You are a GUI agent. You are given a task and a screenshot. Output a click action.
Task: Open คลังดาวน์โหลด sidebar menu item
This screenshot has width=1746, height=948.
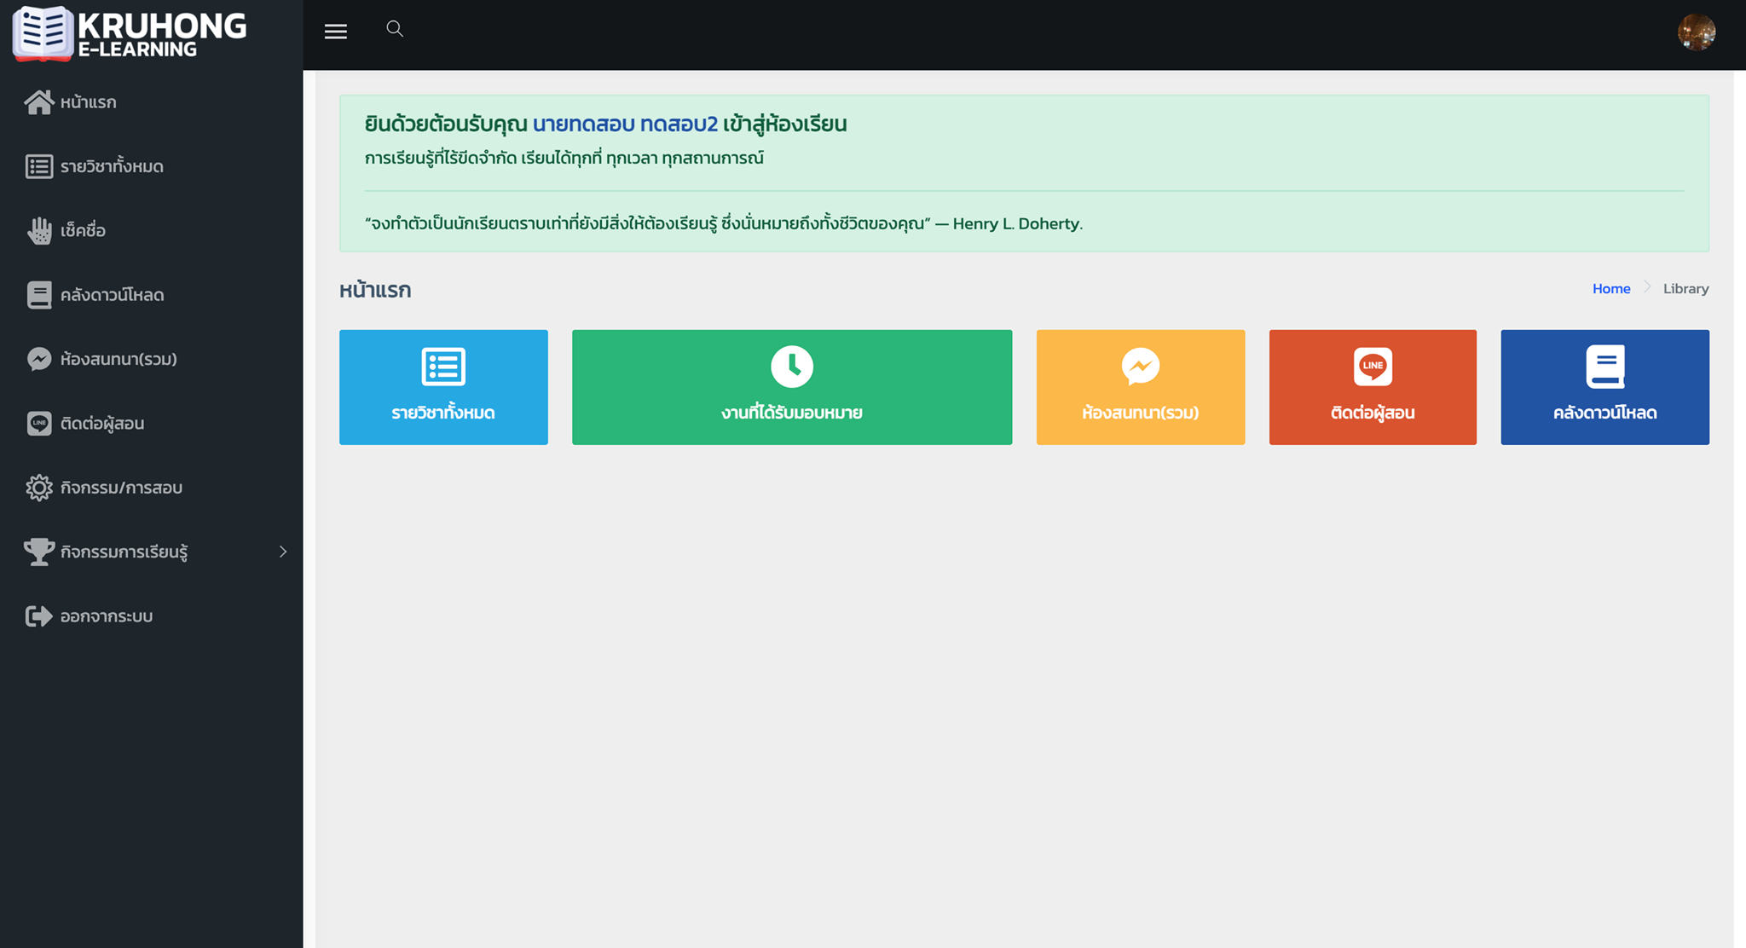(112, 295)
